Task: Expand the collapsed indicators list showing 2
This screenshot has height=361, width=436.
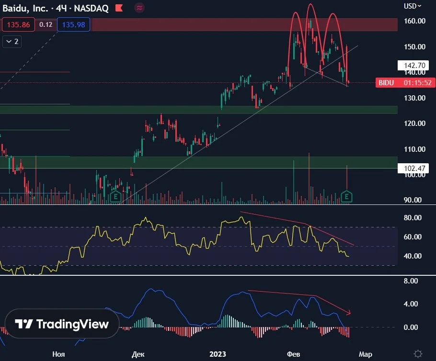Action: [x=12, y=41]
